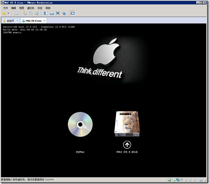This screenshot has width=209, height=184.
Task: Click the Send Ctrl+Alt+Del keys icon
Action: pyautogui.click(x=16, y=13)
